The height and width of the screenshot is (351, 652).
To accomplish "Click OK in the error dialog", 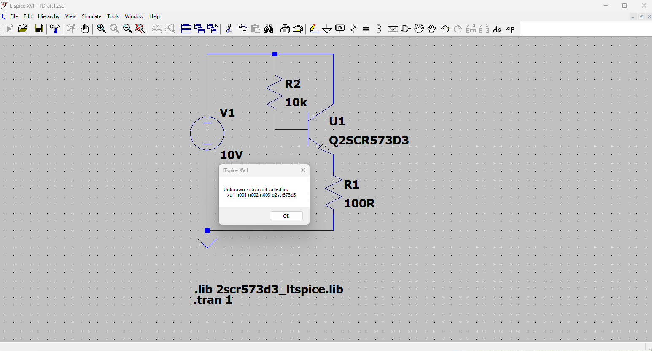I will 286,216.
